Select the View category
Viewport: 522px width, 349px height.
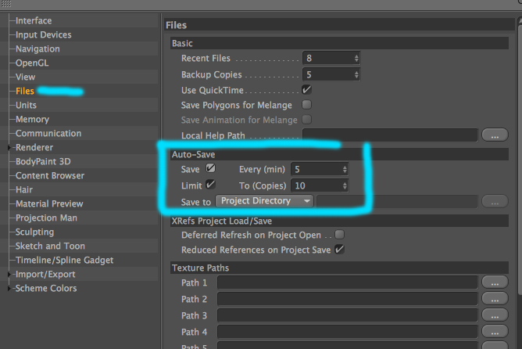coord(25,77)
